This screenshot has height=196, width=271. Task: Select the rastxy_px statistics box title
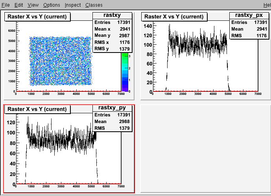click(x=249, y=15)
